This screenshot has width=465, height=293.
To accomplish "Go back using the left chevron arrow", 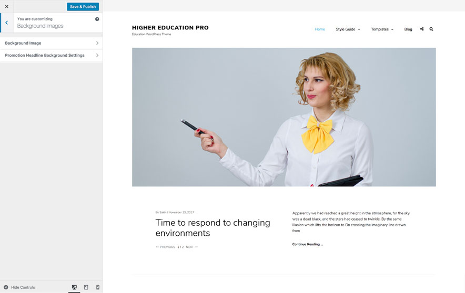I will (6, 23).
